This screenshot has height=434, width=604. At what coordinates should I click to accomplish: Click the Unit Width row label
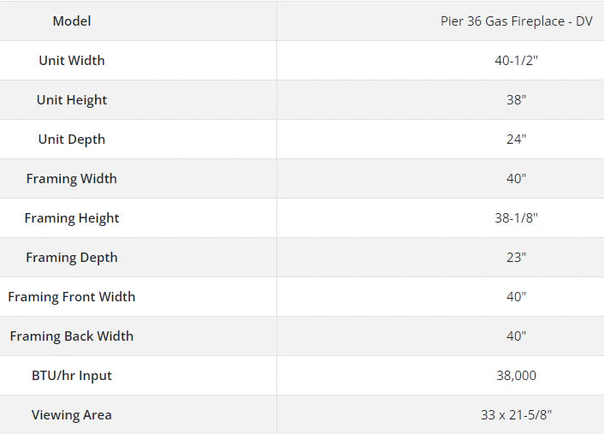[72, 60]
